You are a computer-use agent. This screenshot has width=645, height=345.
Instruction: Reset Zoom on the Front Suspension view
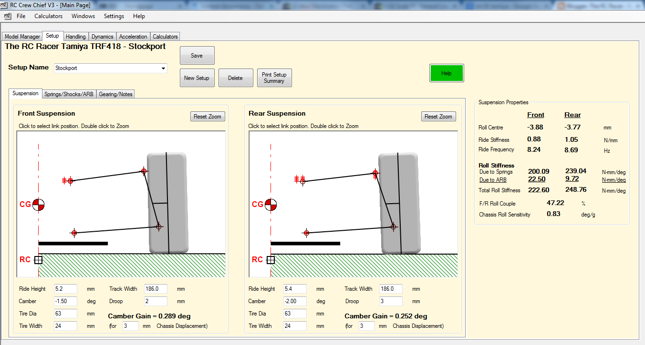[208, 117]
